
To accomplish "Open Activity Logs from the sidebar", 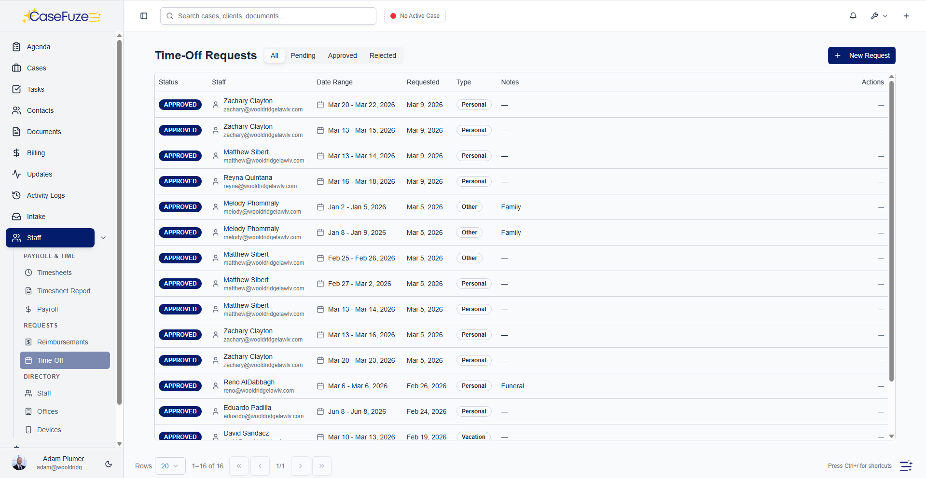I will click(x=45, y=195).
